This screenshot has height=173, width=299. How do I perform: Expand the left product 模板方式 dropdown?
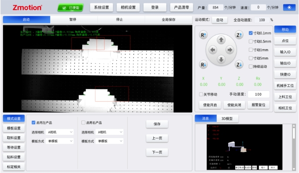click(59, 141)
